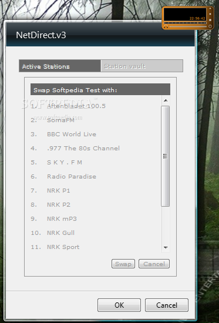Click the smallest white dot on the radio gadget
This screenshot has height=323, width=219.
[210, 8]
